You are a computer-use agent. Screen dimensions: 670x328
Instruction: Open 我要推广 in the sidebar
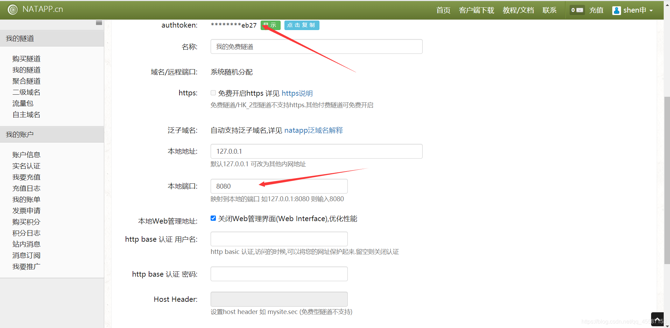pos(26,267)
